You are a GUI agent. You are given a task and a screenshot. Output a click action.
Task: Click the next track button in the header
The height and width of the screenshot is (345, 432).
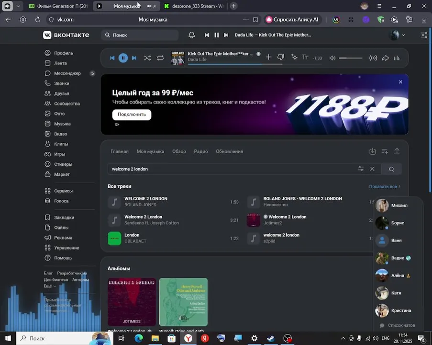226,35
